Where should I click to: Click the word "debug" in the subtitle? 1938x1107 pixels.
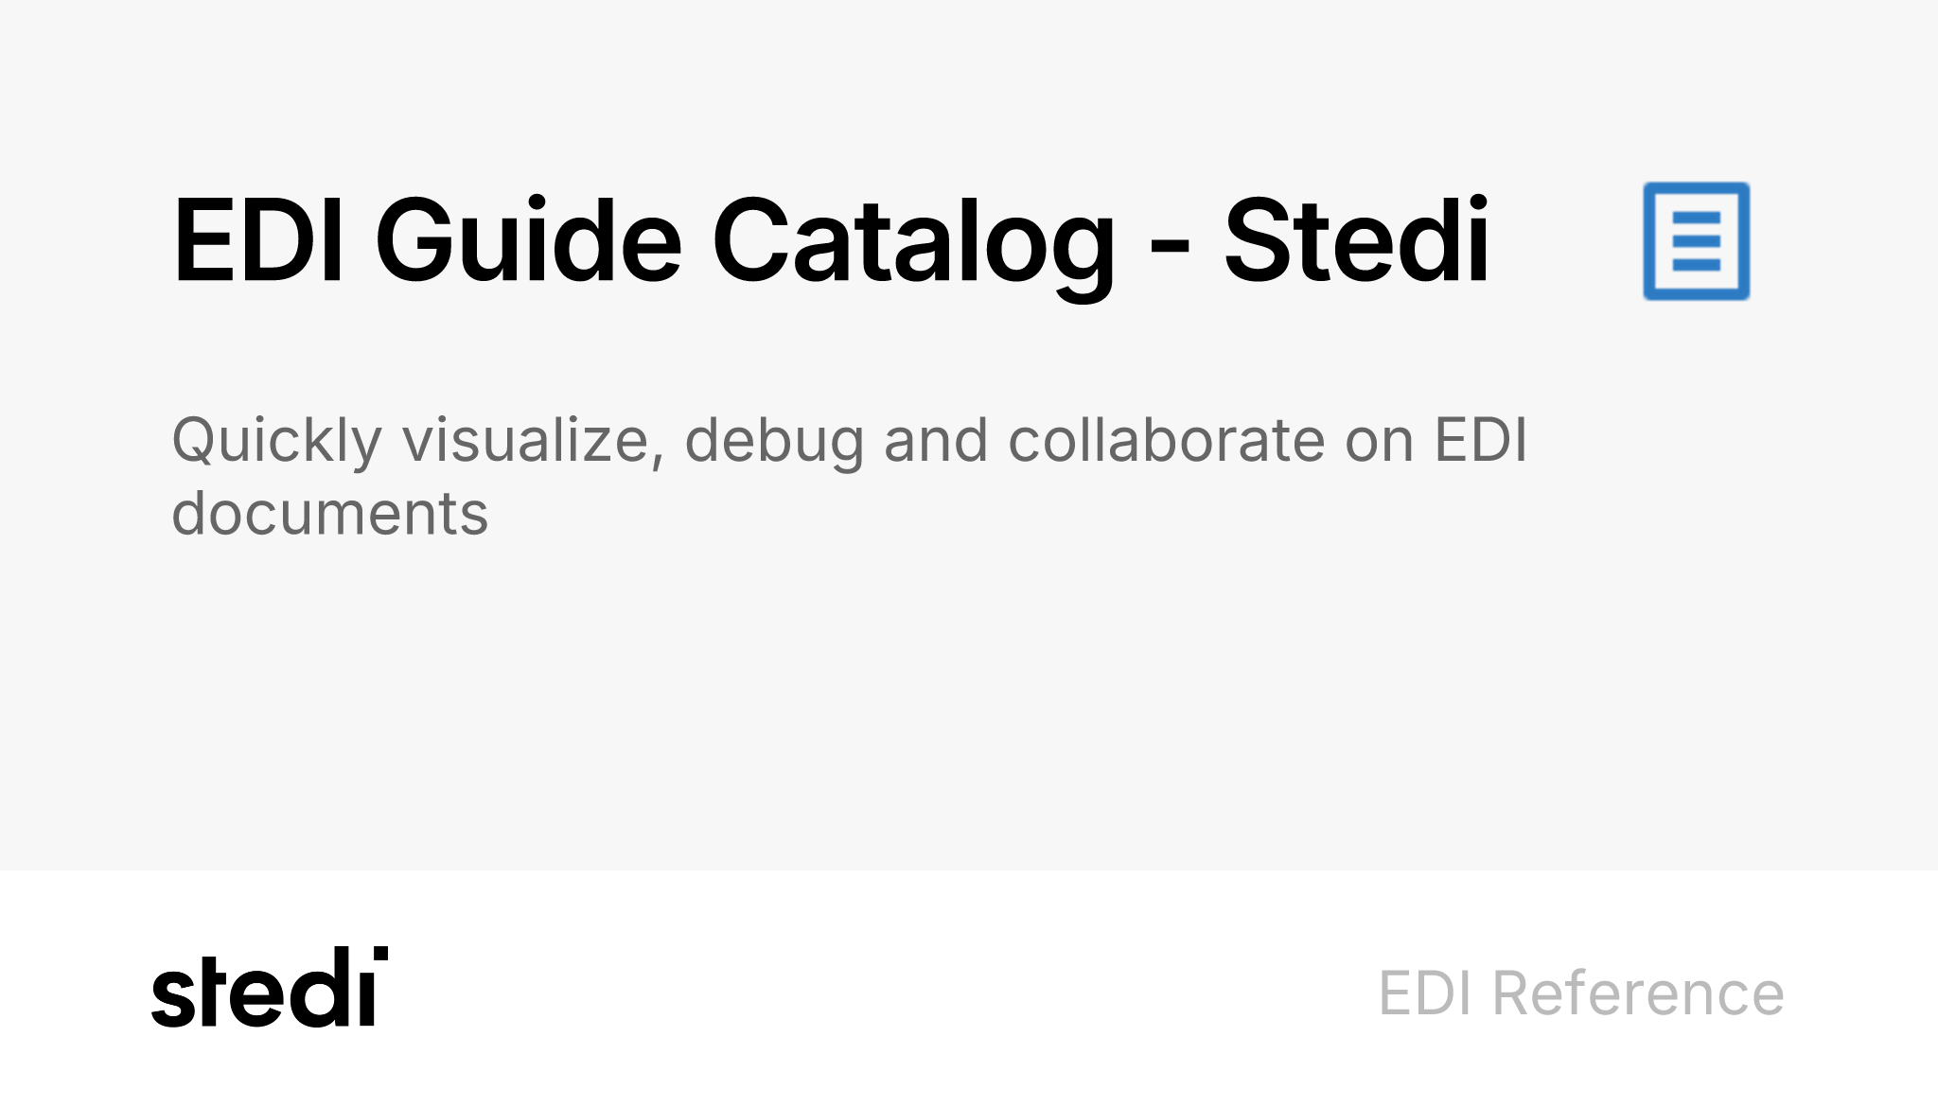(x=774, y=442)
